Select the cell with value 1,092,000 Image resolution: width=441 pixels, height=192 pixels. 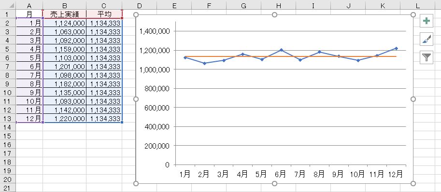(x=64, y=41)
